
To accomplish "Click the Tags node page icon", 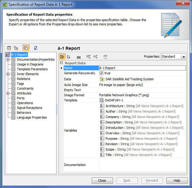I will [13, 84].
